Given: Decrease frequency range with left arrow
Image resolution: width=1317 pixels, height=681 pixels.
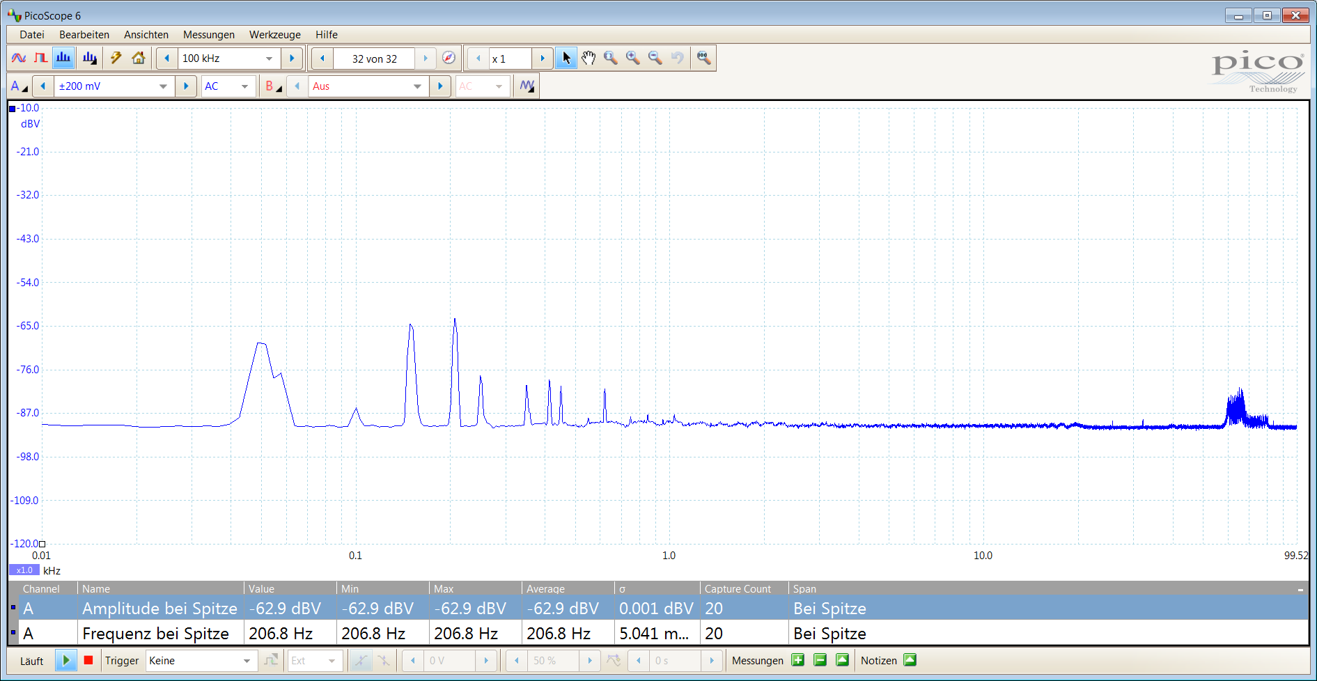Looking at the screenshot, I should click(x=166, y=58).
